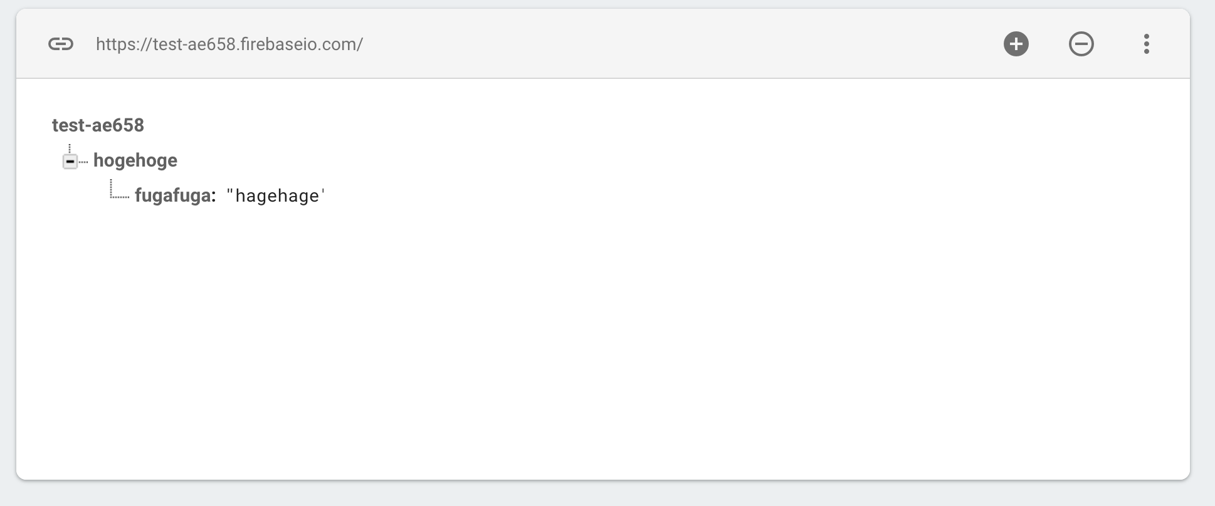Open the https://test-ae658.firebaseio.com/ URL

click(x=229, y=44)
